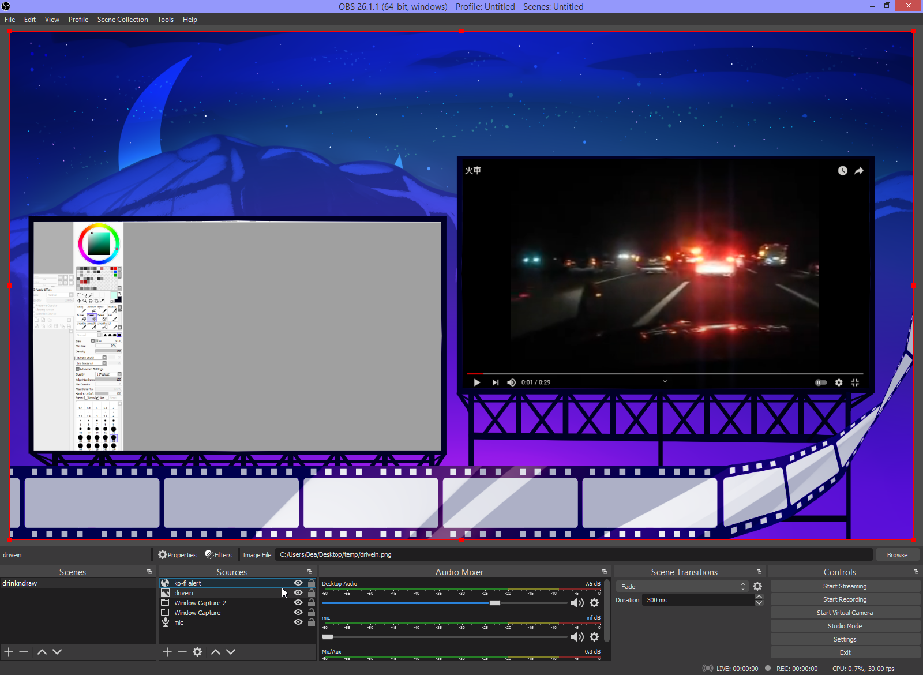Viewport: 923px width, 675px height.
Task: Open Desktop Audio settings gear
Action: click(594, 603)
